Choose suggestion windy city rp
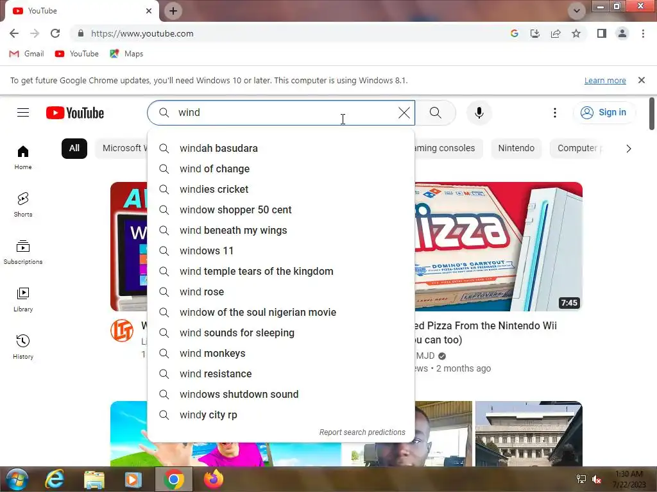657x492 pixels. 281,414
